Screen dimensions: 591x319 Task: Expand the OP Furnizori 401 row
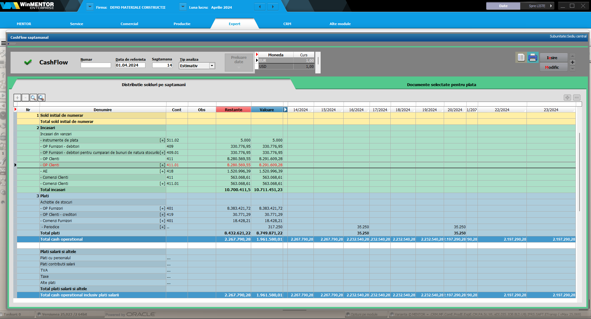pyautogui.click(x=162, y=208)
